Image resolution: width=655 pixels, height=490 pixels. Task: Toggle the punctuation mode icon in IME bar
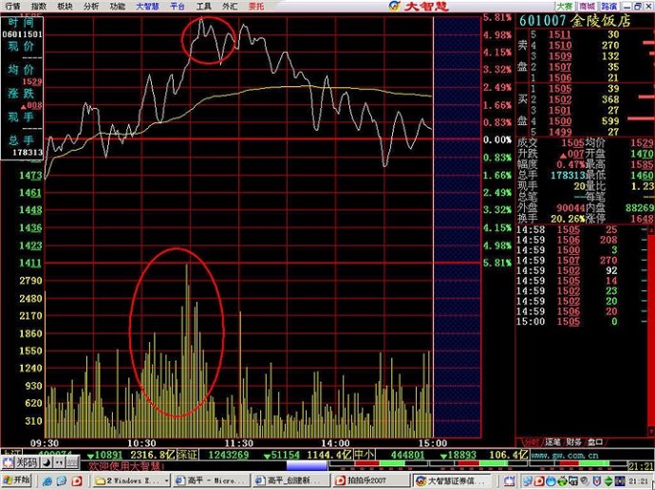pos(59,463)
